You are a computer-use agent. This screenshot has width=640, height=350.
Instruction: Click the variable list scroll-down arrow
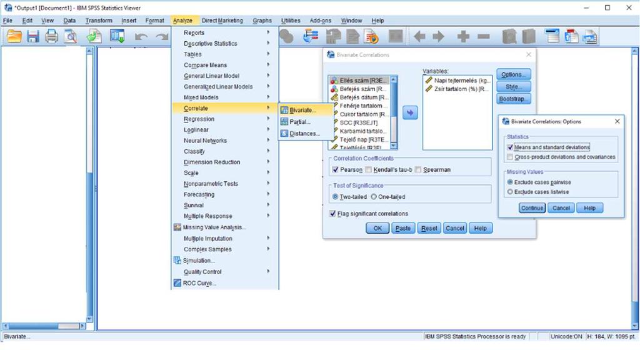[x=394, y=146]
